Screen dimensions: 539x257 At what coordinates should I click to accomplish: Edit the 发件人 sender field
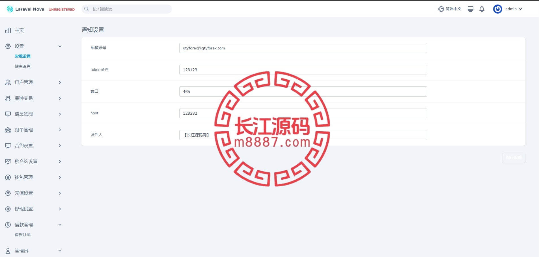pos(303,135)
